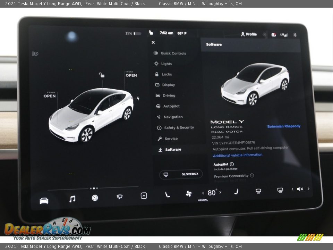Screen dimensions: 333x250
Task: Tap the 68° F outside temperature
Action: point(182,33)
